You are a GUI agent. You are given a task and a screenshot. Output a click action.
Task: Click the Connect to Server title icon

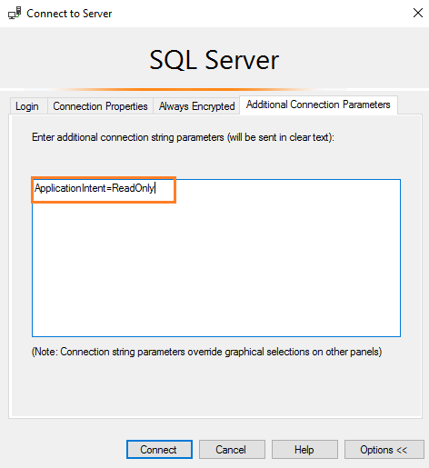(15, 13)
